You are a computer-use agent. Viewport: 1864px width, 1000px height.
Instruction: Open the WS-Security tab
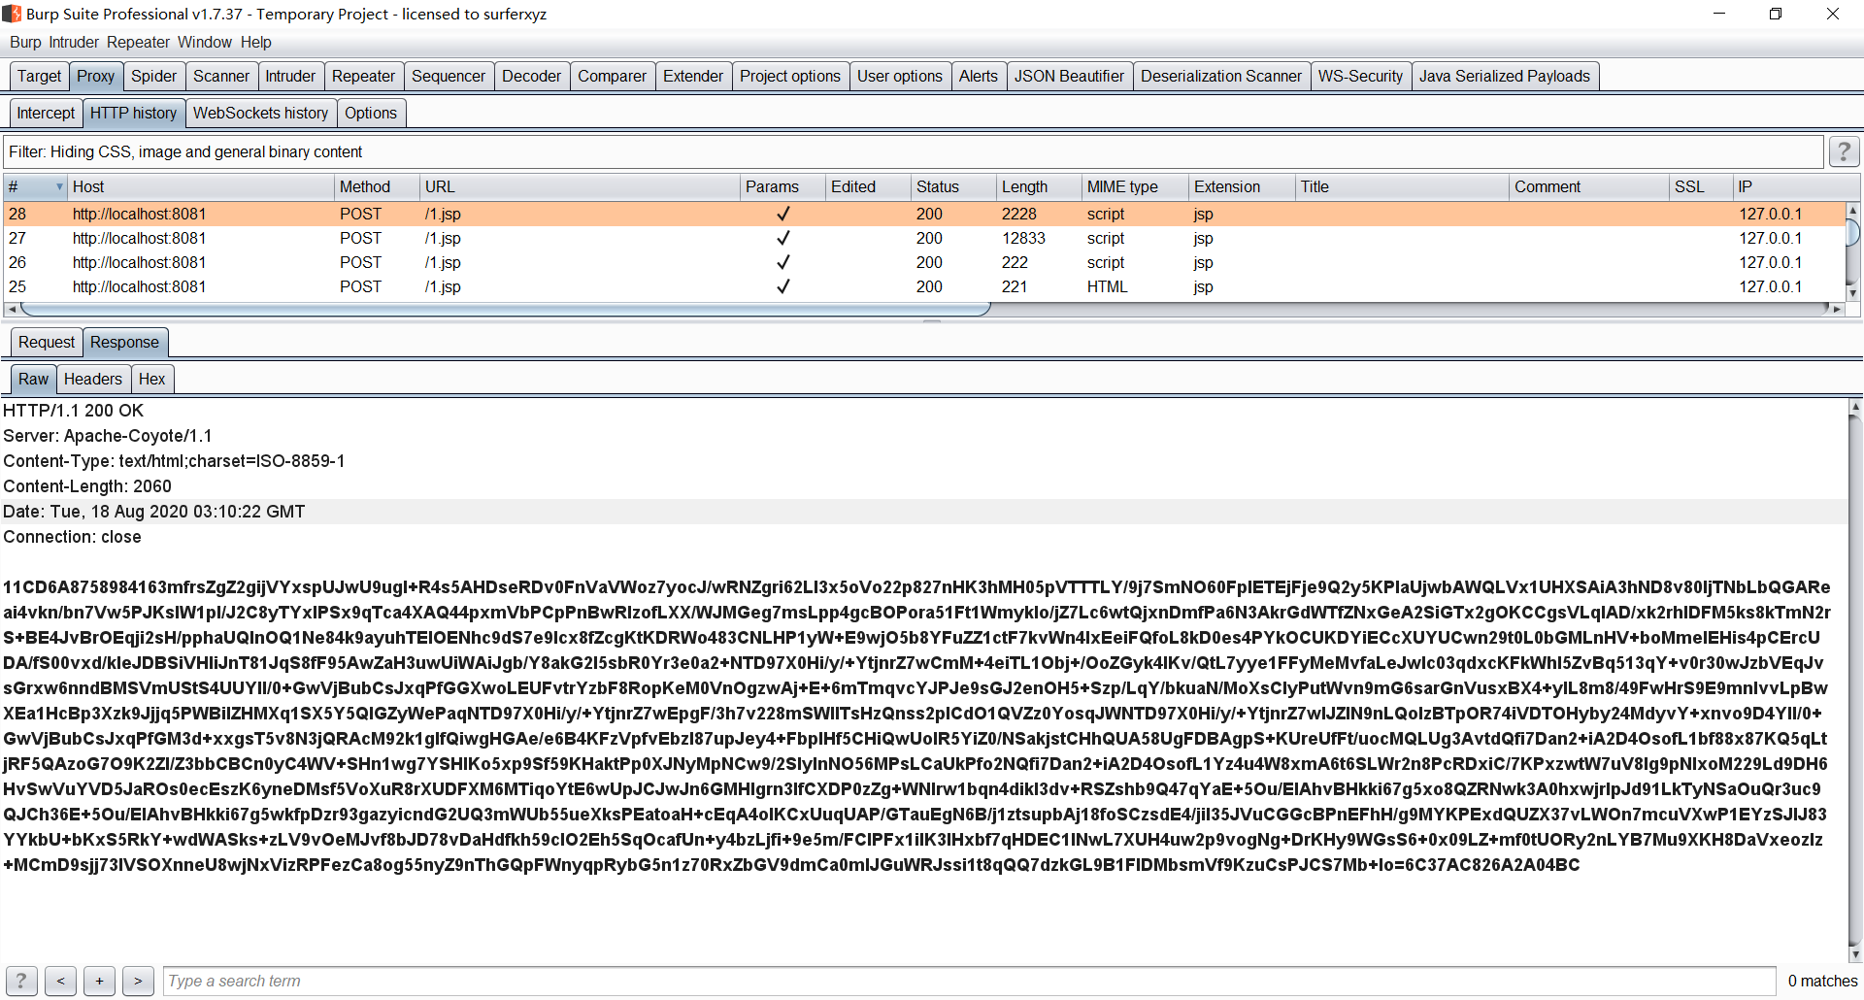point(1361,76)
